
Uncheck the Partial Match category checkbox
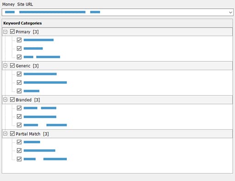pyautogui.click(x=12, y=134)
